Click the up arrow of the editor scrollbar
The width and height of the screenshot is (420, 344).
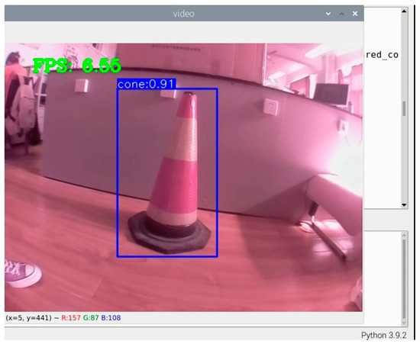click(404, 11)
